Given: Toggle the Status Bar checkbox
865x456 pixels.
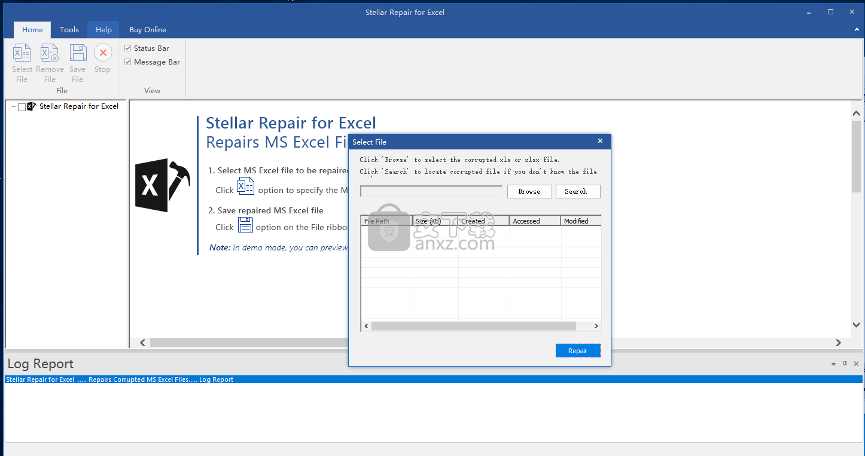Looking at the screenshot, I should [128, 48].
